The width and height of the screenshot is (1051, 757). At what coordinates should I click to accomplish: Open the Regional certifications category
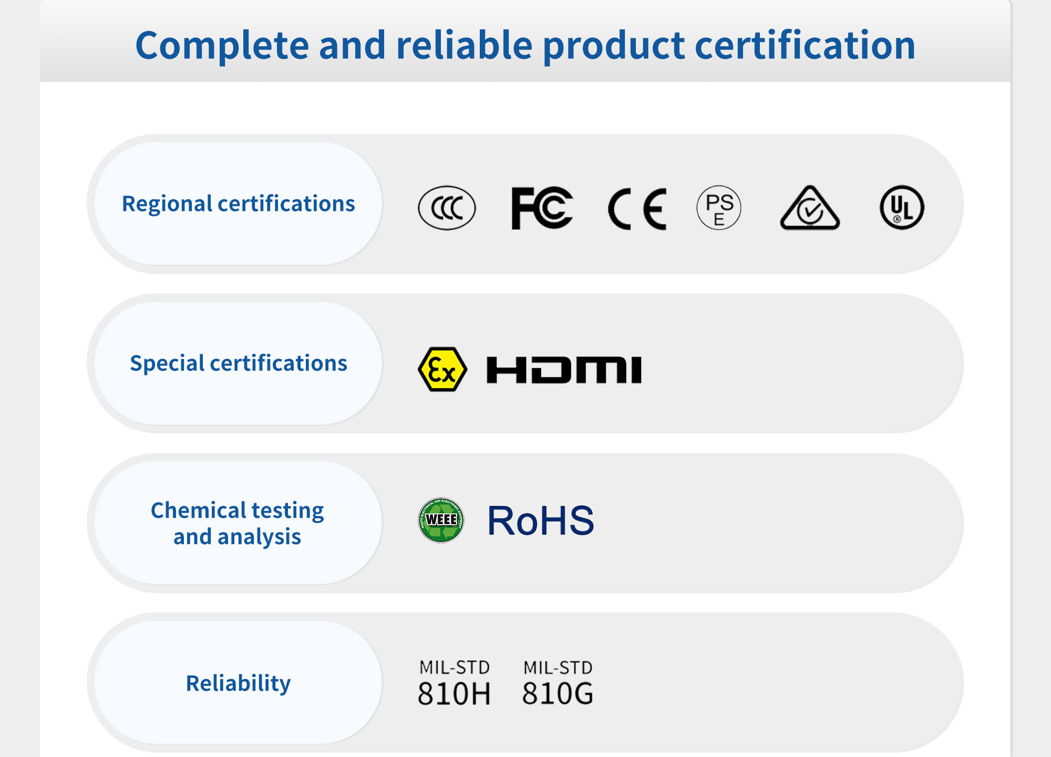(238, 203)
